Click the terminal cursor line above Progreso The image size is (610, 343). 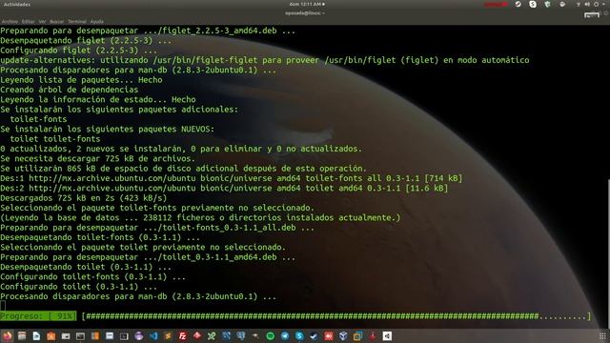click(3, 306)
